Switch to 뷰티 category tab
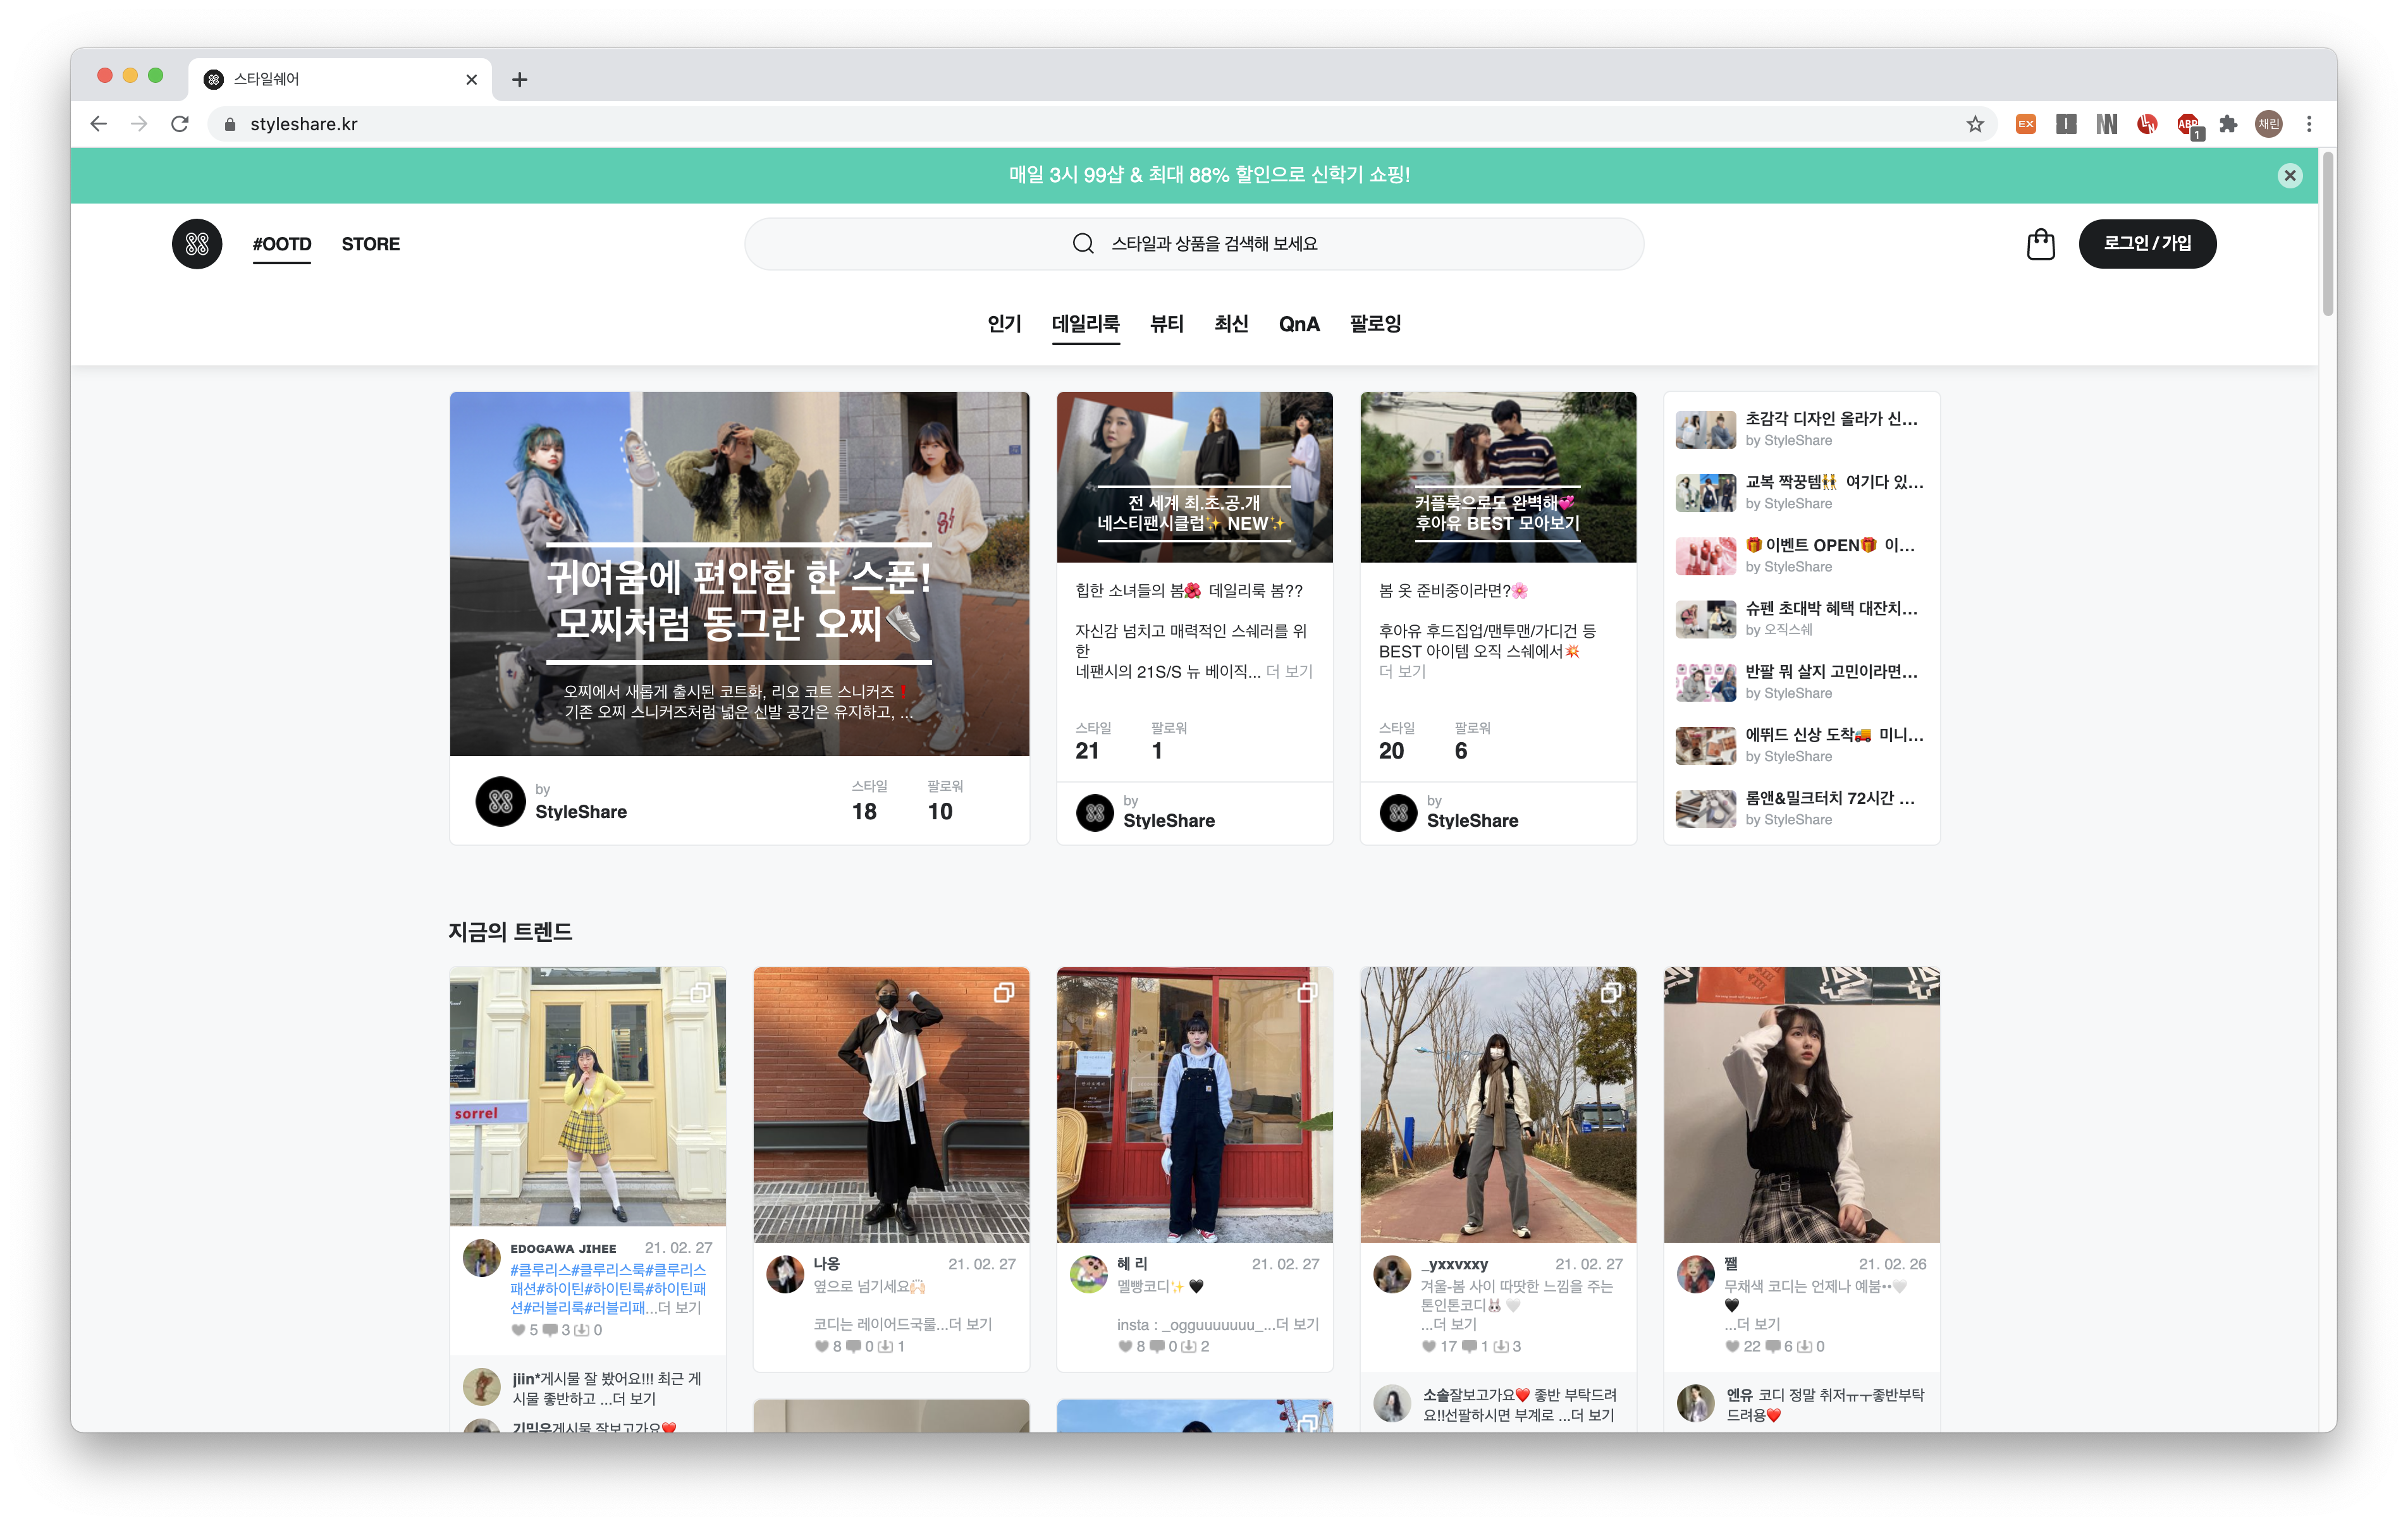 pos(1166,324)
